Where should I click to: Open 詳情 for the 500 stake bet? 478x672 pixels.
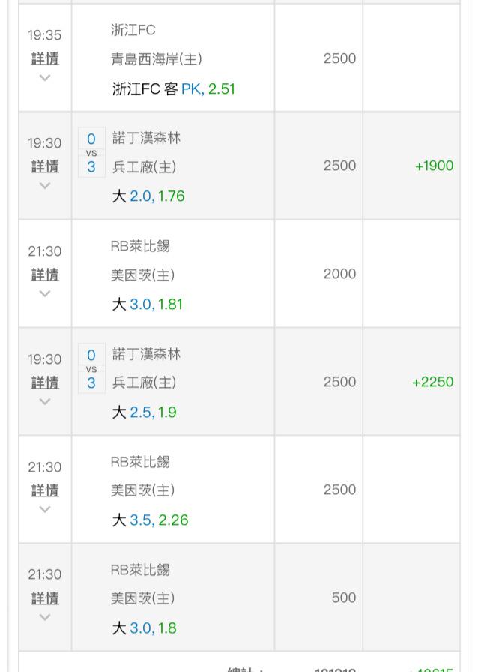tap(45, 598)
